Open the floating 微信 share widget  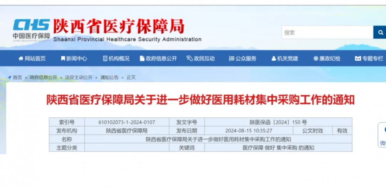[382, 135]
